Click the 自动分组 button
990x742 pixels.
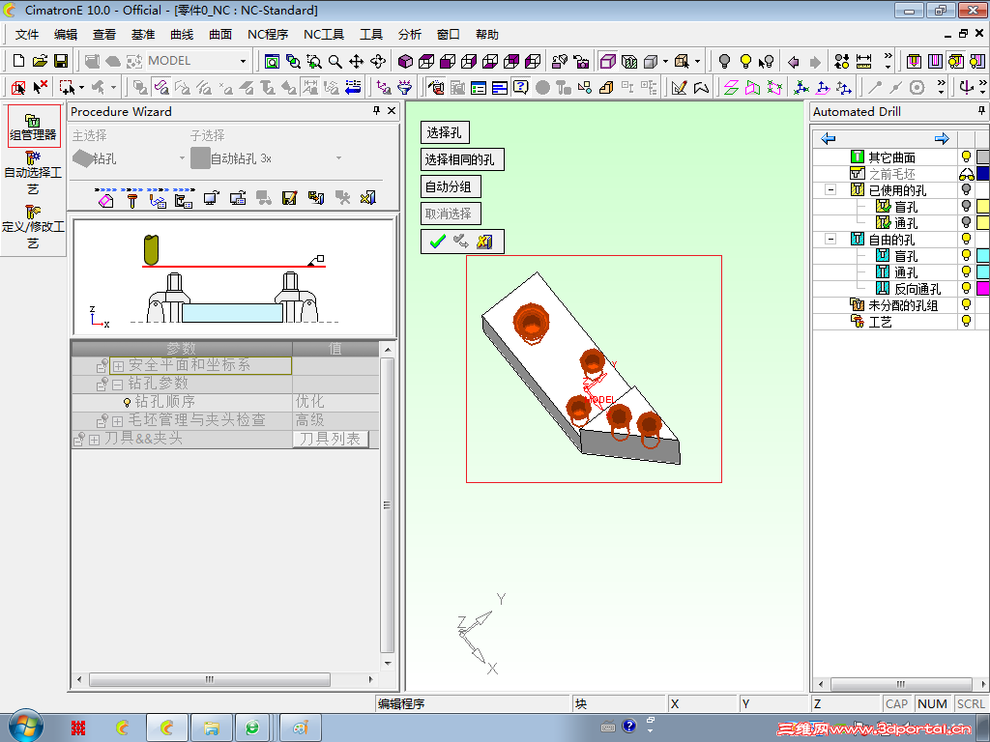(x=451, y=186)
